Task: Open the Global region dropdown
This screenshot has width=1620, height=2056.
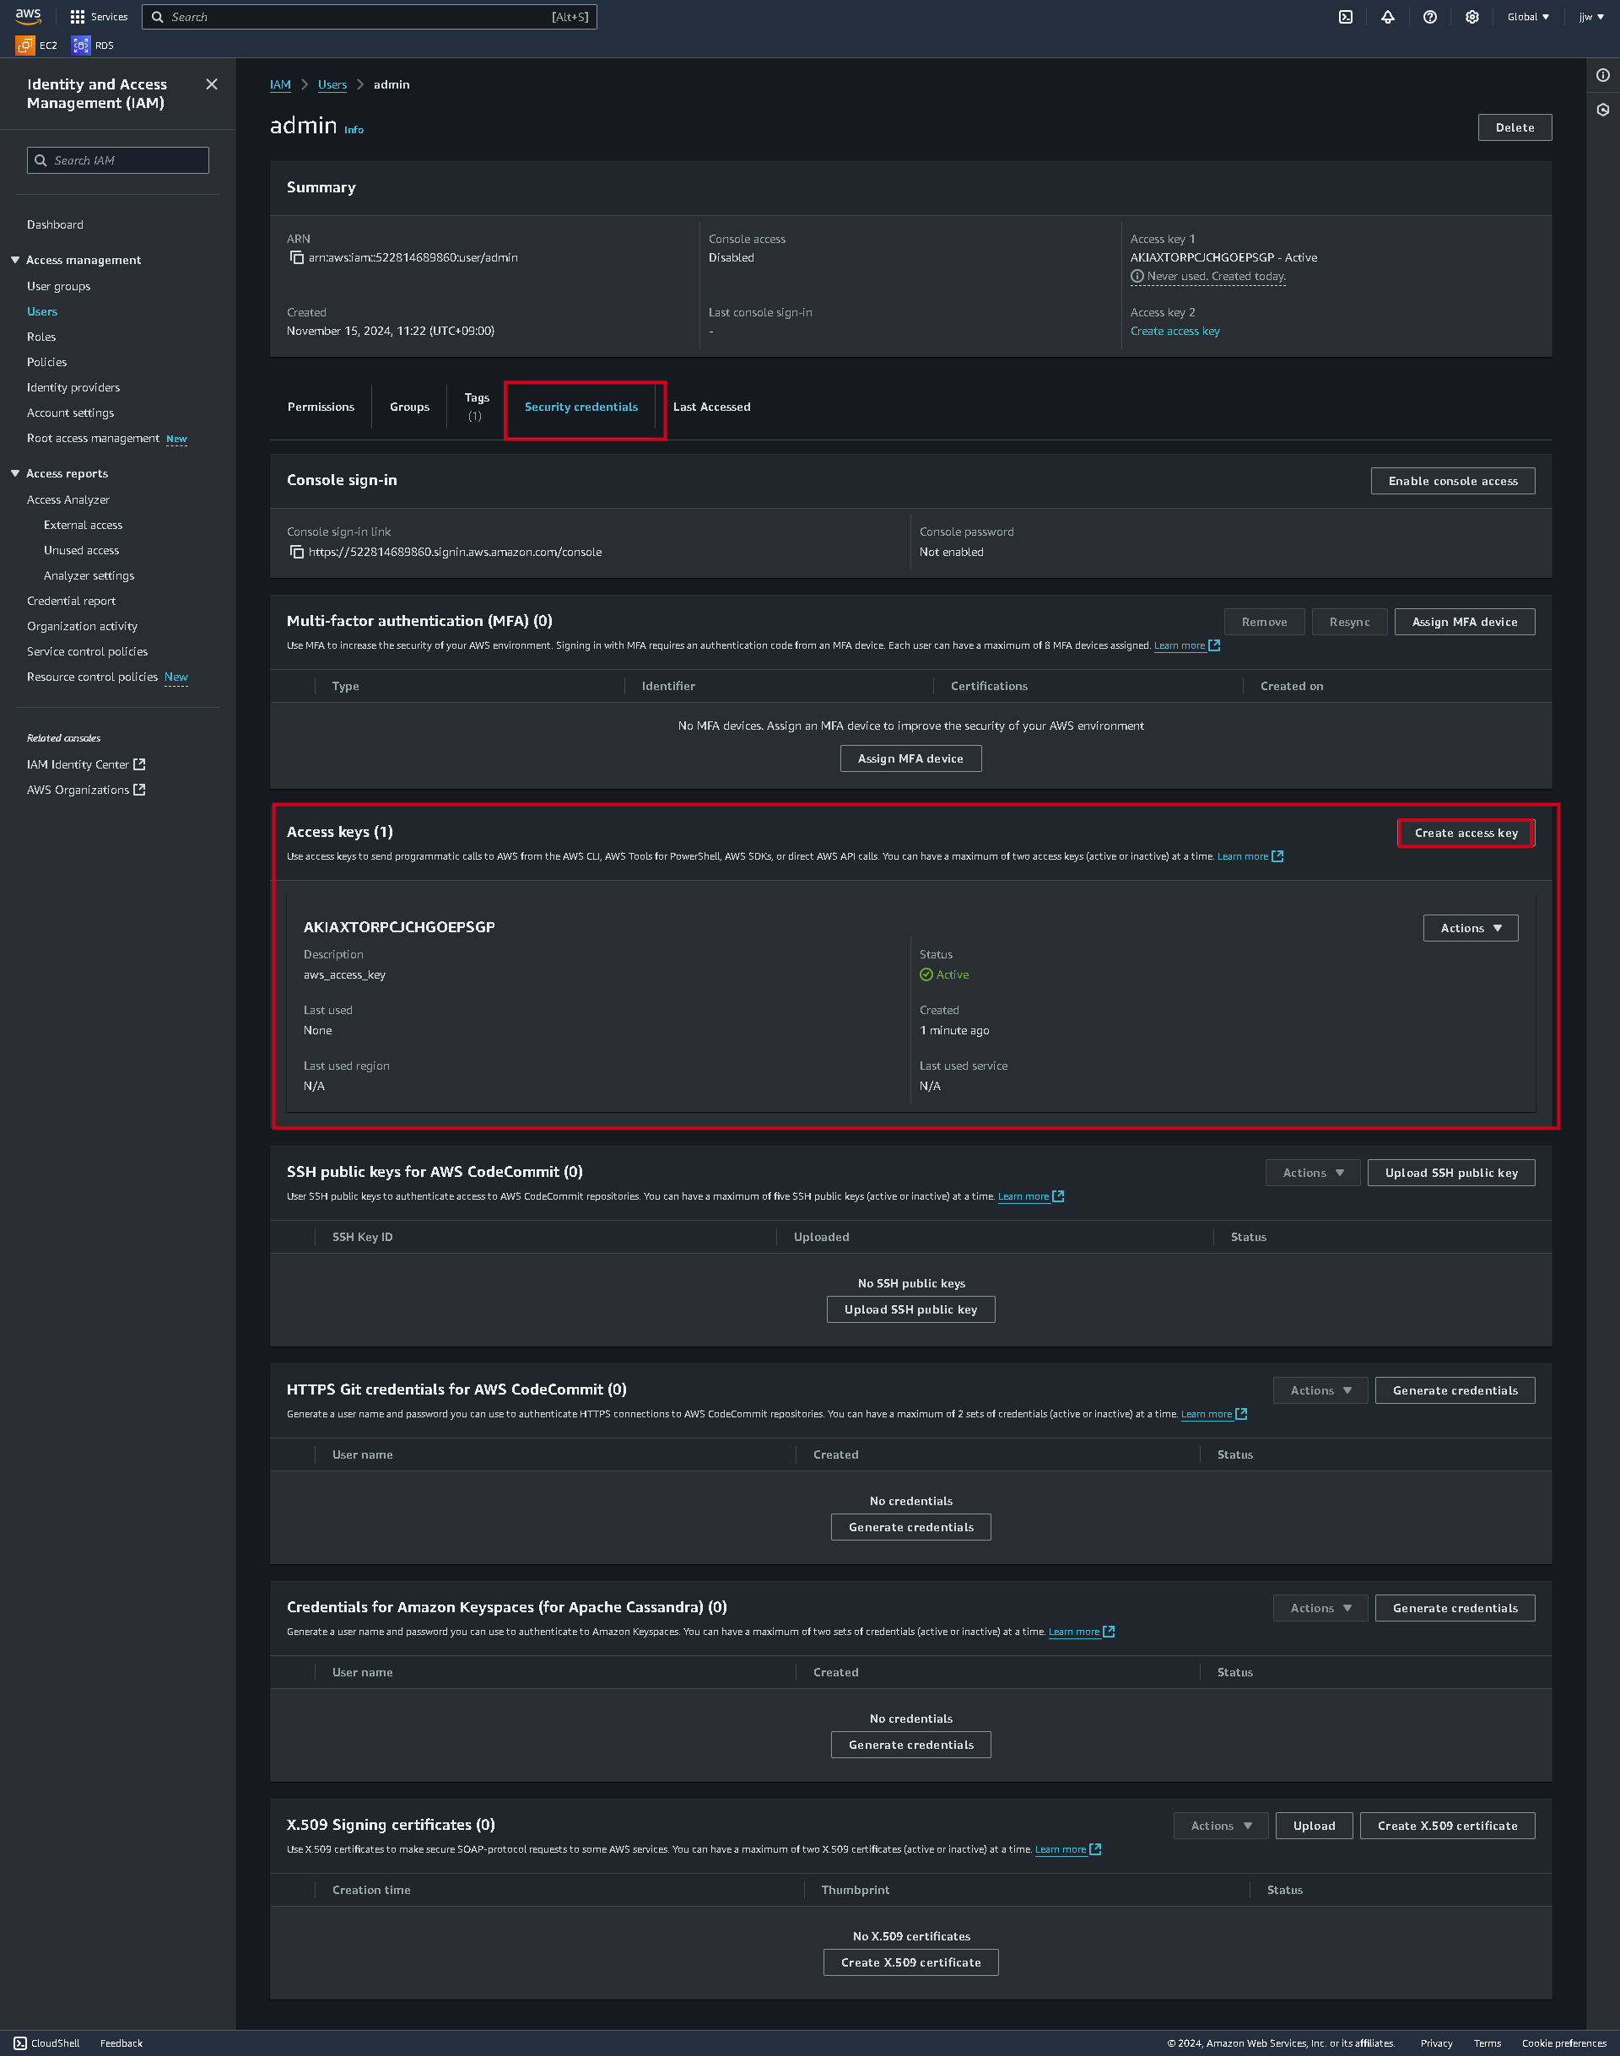Action: (1528, 17)
